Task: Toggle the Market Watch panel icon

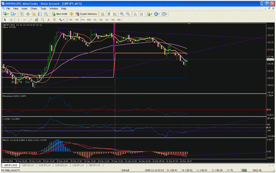Action: click(22, 14)
